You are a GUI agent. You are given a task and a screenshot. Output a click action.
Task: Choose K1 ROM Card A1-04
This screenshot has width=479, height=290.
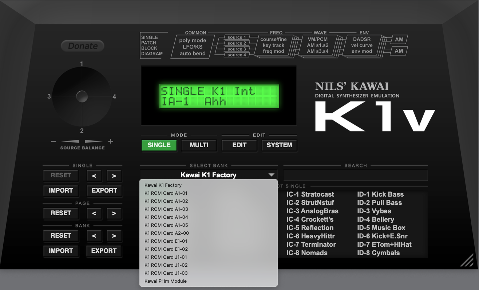coord(209,217)
